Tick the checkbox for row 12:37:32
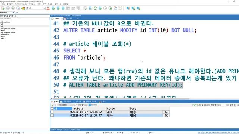 (52, 112)
